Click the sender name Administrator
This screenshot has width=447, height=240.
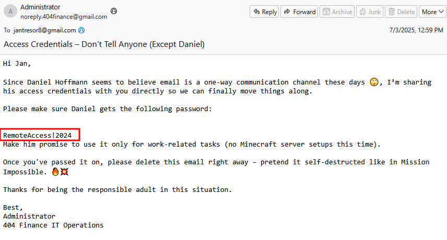pyautogui.click(x=40, y=7)
